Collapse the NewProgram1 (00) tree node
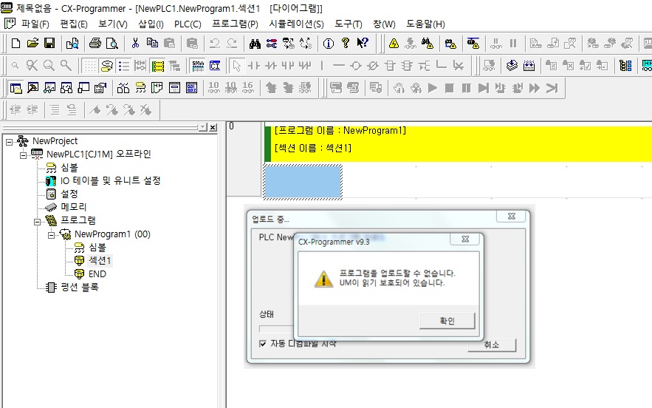652x408 pixels. [51, 235]
